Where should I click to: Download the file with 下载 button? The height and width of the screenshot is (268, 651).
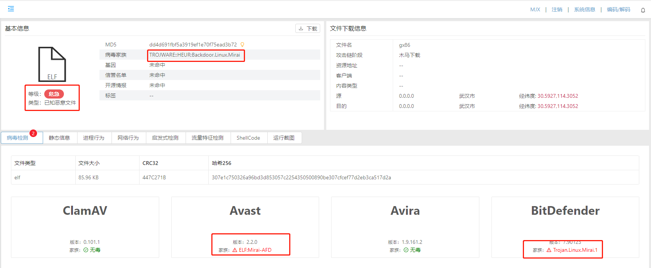308,29
